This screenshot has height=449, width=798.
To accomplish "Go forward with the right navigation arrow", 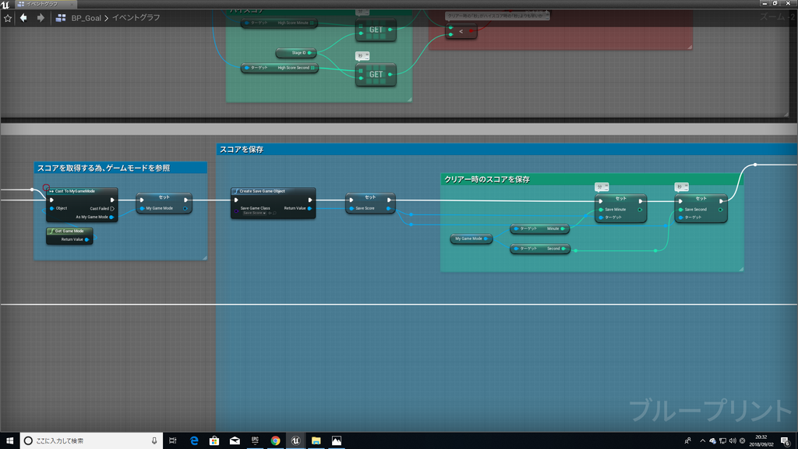I will pos(41,18).
